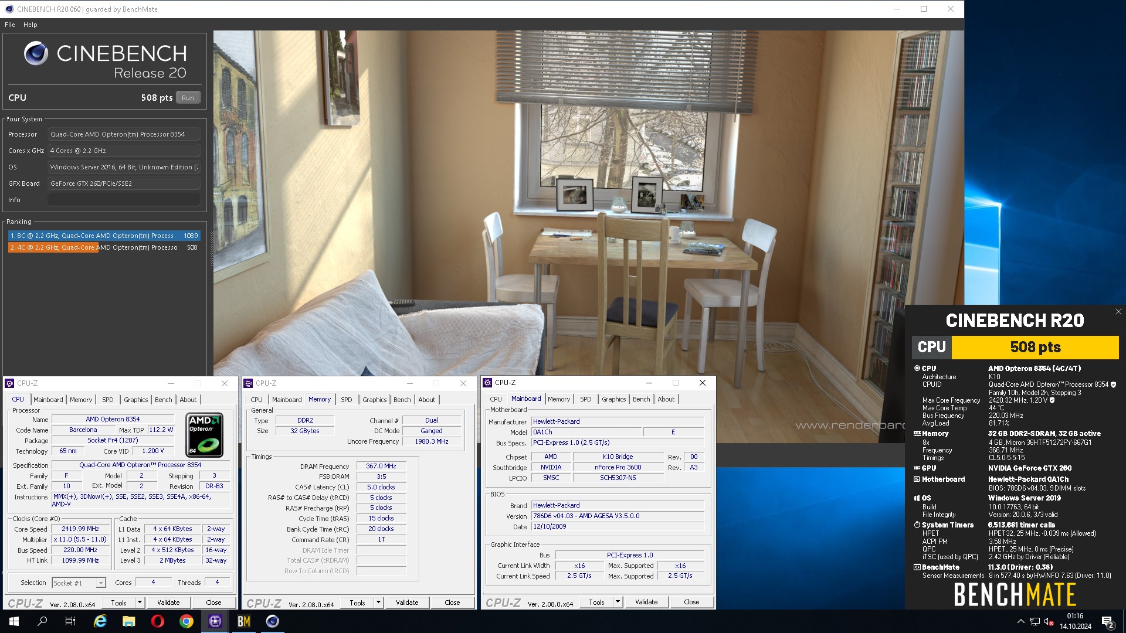Viewport: 1126px width, 633px height.
Task: Click Close in first CPU-Z window
Action: point(213,603)
